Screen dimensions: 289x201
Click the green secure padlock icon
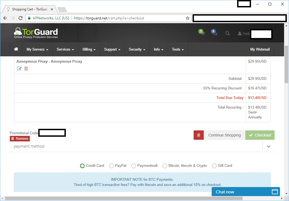[29, 18]
